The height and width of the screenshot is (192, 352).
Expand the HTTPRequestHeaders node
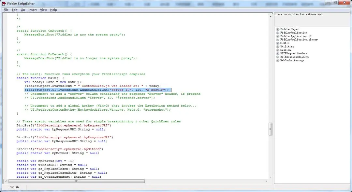(x=278, y=54)
